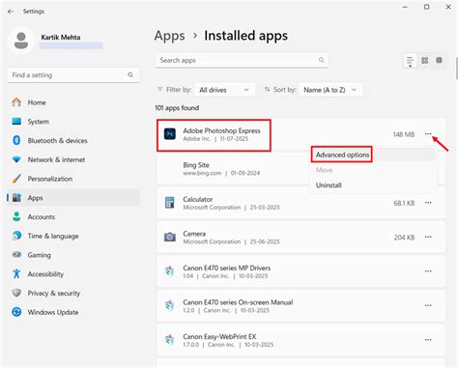
Task: Click the magnifier in Find a setting
Action: pyautogui.click(x=130, y=75)
